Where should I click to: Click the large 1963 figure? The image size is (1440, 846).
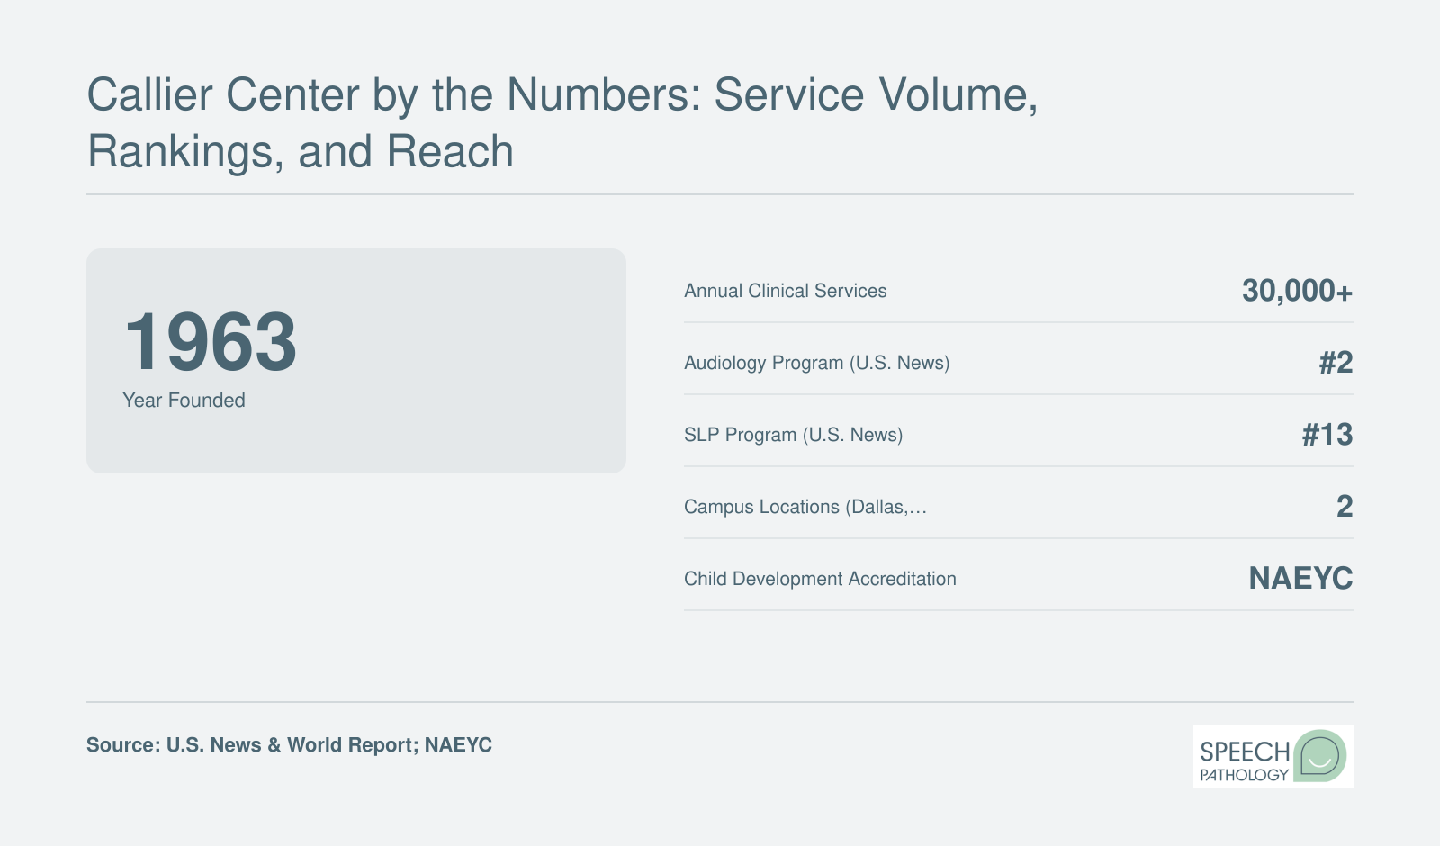[211, 341]
